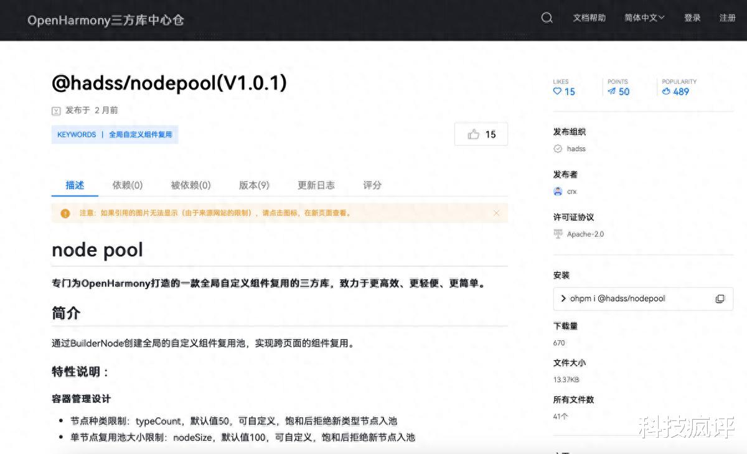Click the POPULARITY value 489
The height and width of the screenshot is (454, 747).
coord(681,91)
